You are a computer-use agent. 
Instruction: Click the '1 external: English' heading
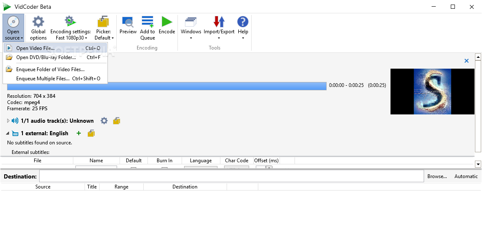click(45, 133)
